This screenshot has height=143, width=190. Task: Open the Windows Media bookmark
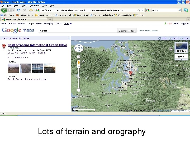click(x=123, y=15)
